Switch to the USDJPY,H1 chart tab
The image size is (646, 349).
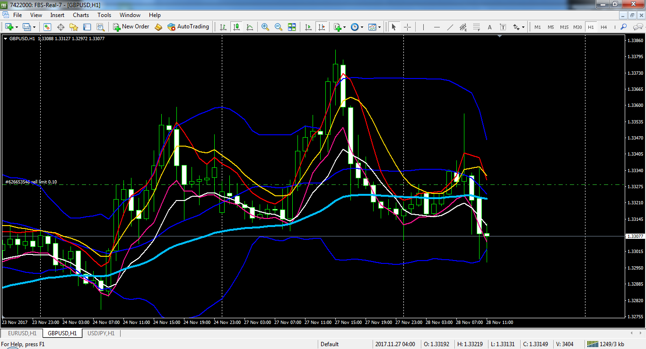click(x=101, y=333)
